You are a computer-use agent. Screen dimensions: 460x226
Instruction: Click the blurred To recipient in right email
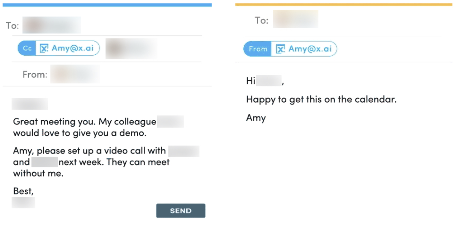click(296, 19)
